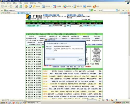Open dropdown arrow next to Back button

(8, 6)
